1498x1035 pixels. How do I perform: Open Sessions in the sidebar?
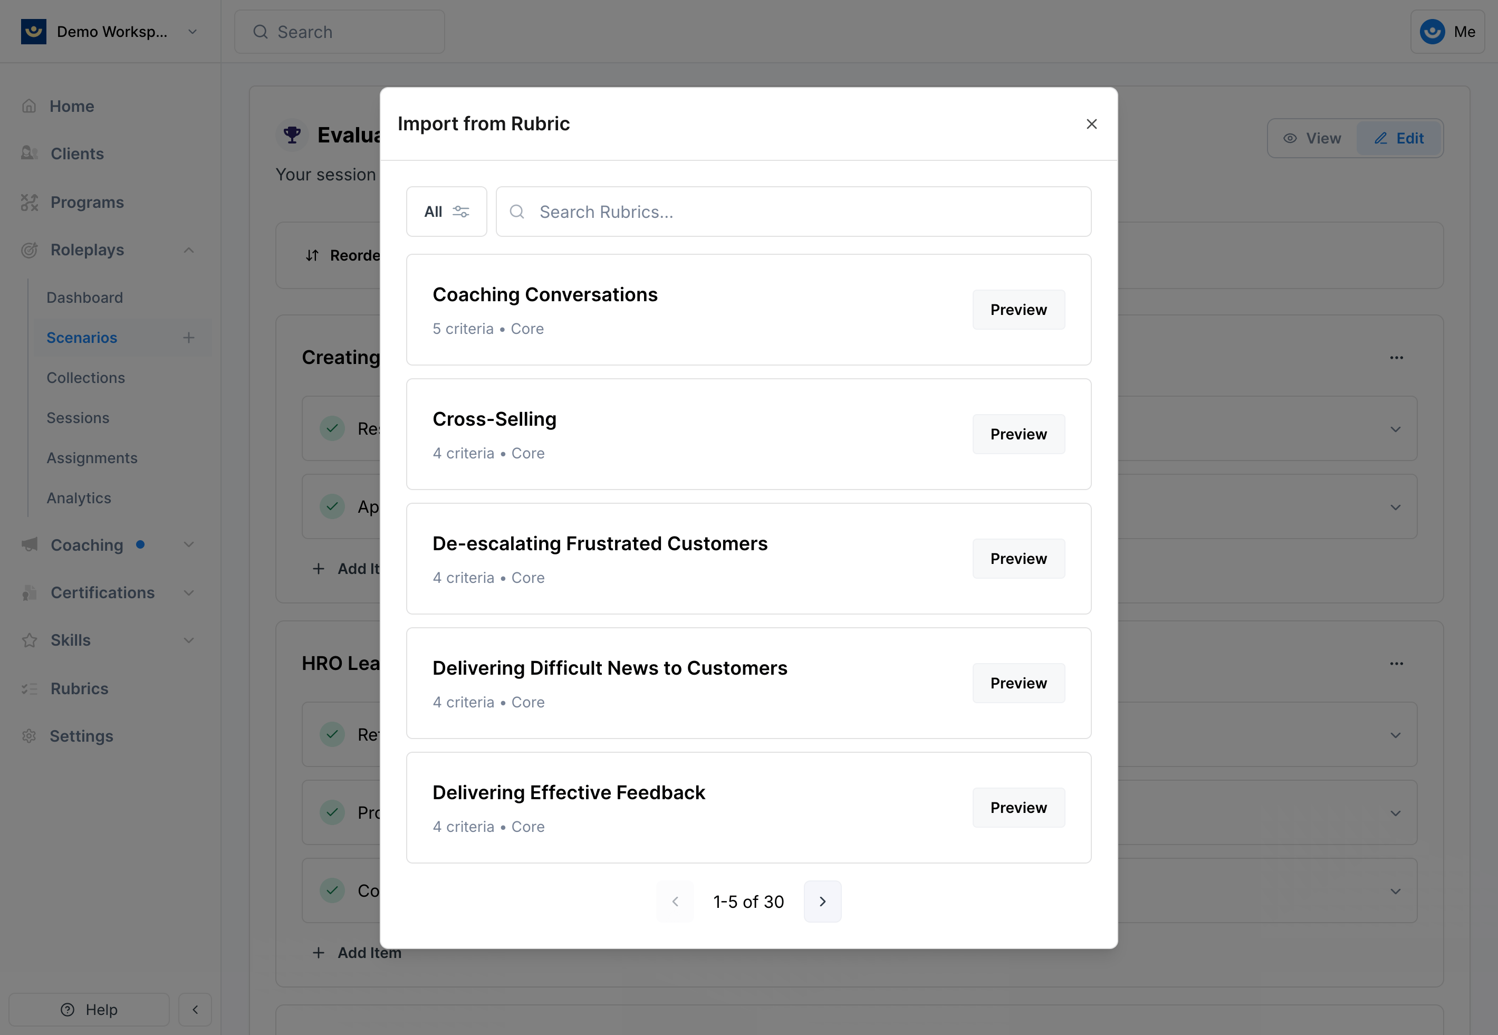[78, 418]
